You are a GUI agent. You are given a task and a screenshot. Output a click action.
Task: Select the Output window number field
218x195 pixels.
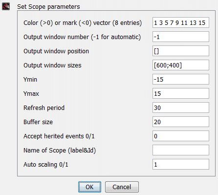[181, 37]
